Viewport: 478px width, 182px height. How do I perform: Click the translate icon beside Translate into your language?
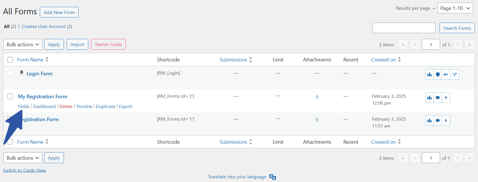point(273,177)
